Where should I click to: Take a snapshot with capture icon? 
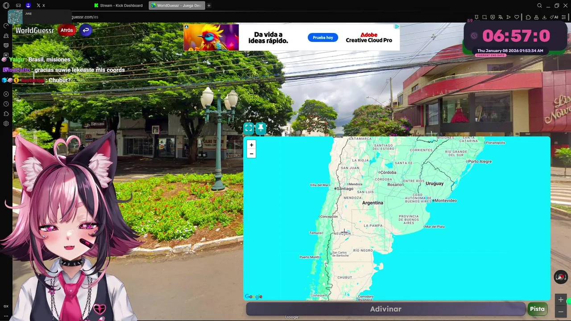(484, 17)
